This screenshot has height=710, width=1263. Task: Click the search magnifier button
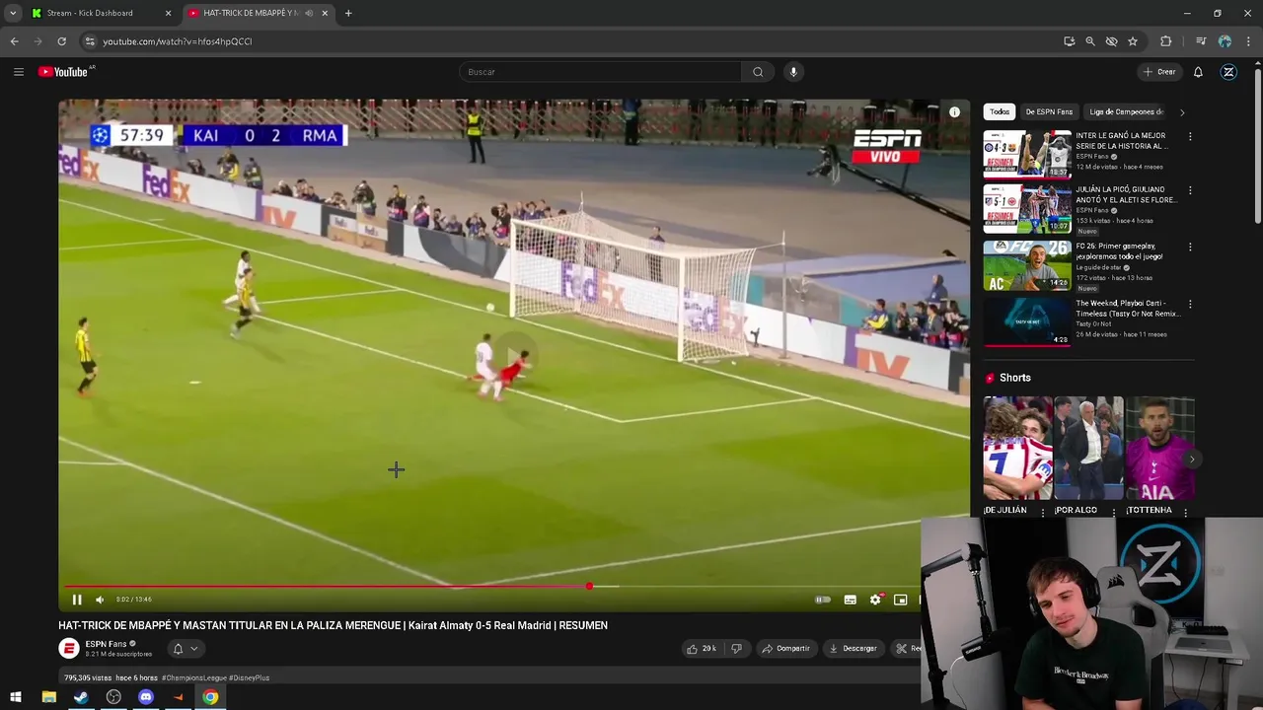click(x=758, y=72)
